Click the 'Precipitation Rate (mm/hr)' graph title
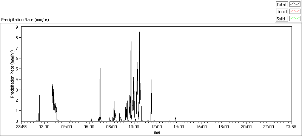The width and height of the screenshot is (302, 136). (x=25, y=20)
